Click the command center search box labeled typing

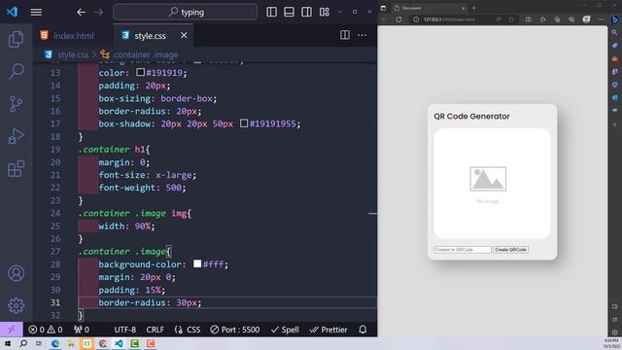pos(186,13)
